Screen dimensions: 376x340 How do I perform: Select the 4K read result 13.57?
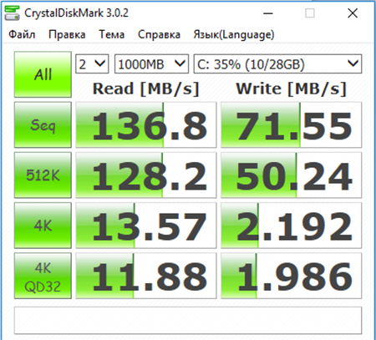click(146, 226)
